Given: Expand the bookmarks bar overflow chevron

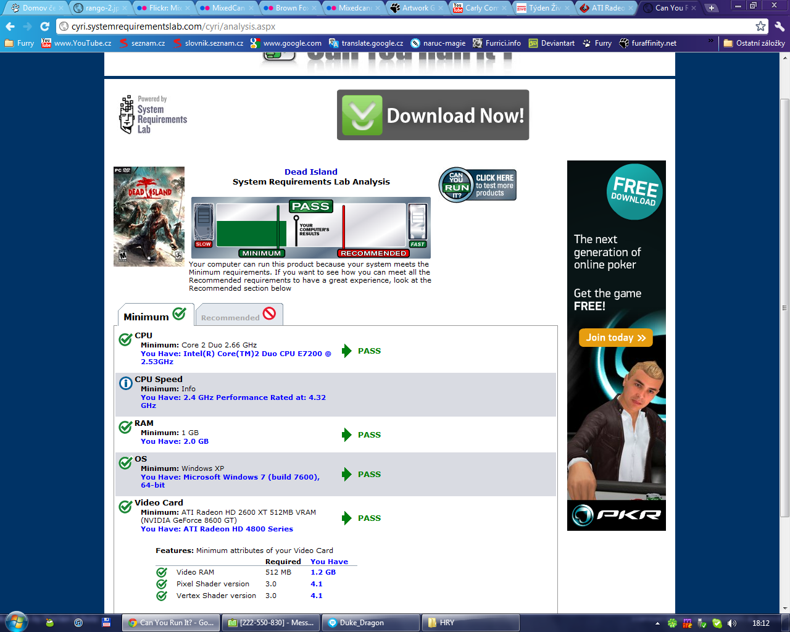Looking at the screenshot, I should (x=710, y=42).
